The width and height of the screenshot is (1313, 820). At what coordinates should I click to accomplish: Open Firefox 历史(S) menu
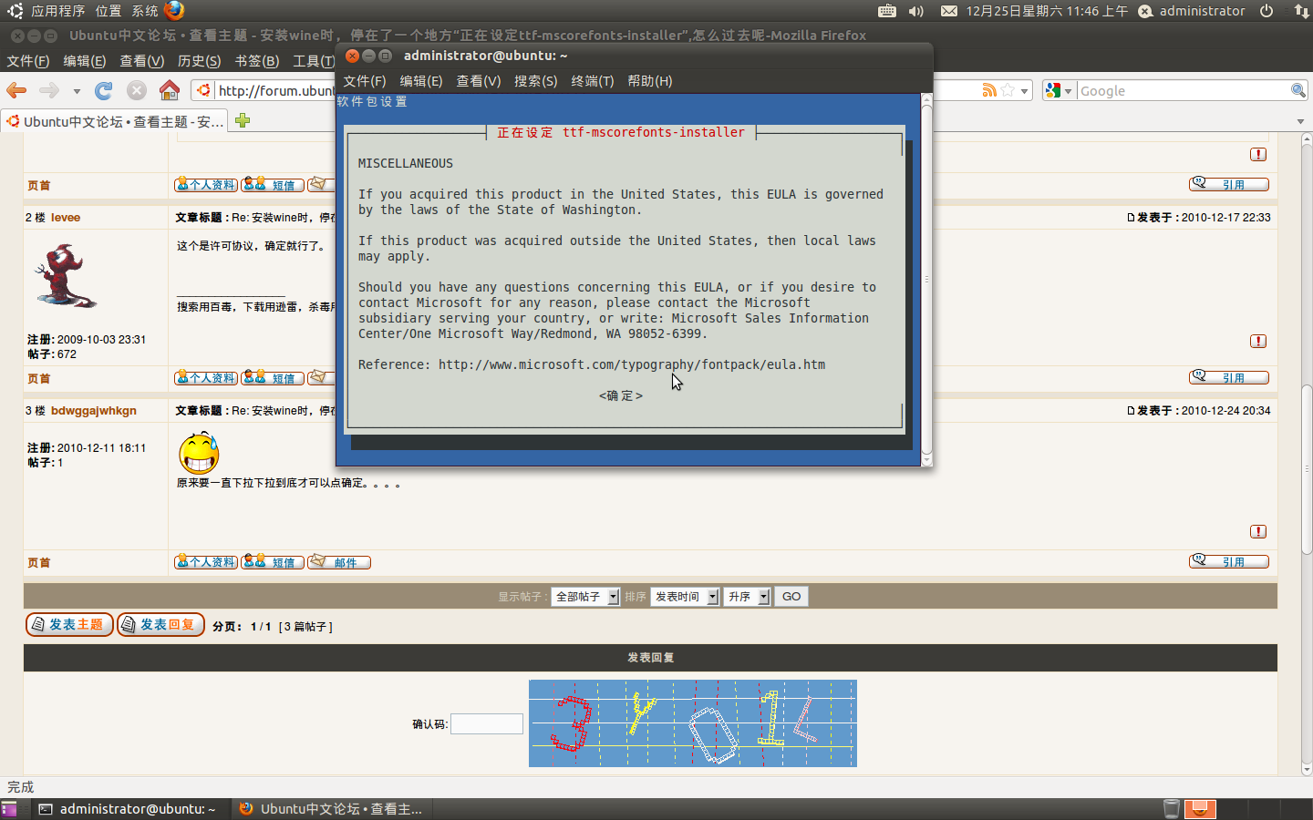coord(200,61)
